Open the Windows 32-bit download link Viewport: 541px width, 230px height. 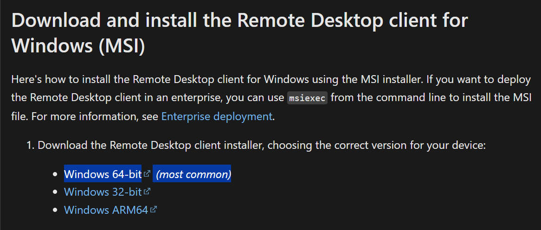(x=103, y=192)
